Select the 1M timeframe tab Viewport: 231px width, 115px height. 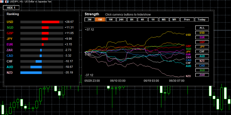click(x=100, y=20)
